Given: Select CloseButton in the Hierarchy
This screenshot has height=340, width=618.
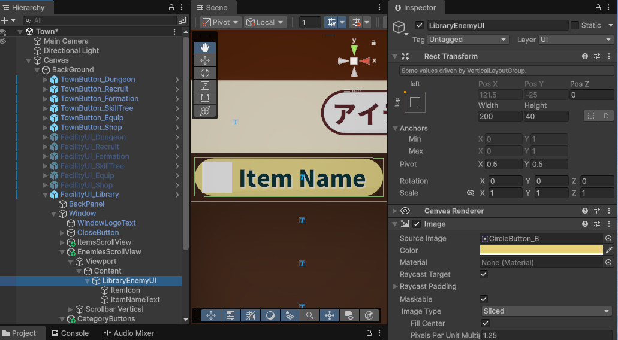Looking at the screenshot, I should (98, 233).
